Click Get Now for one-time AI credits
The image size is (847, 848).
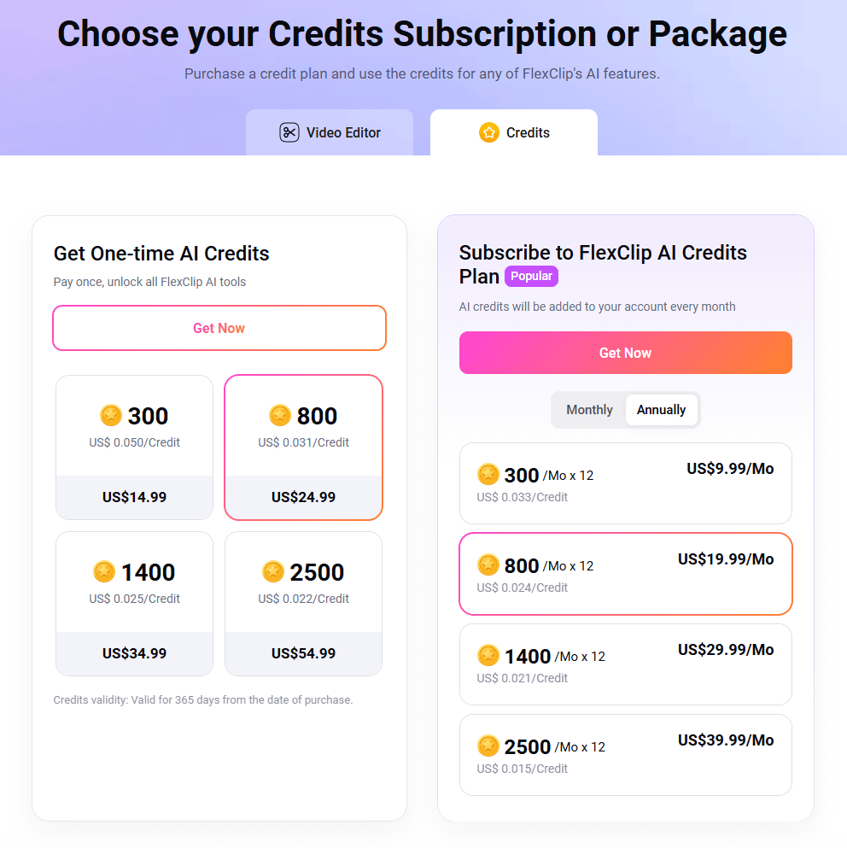tap(219, 328)
